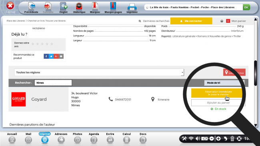Click the zoom out minus icon
This screenshot has height=146, width=260.
(212, 138)
